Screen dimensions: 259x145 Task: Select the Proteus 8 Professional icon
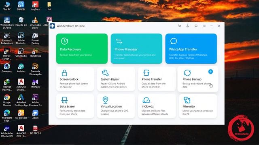point(7,38)
